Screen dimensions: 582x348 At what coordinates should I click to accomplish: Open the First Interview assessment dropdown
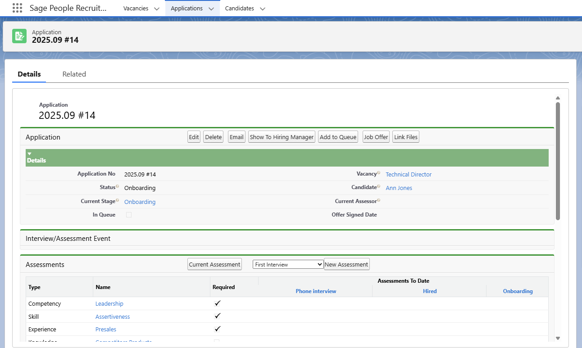point(288,265)
